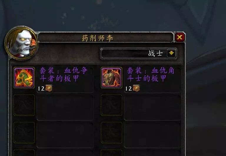Click empty icon slot directly below 血仇争斗者 icon
The image size is (226, 156).
[24, 105]
